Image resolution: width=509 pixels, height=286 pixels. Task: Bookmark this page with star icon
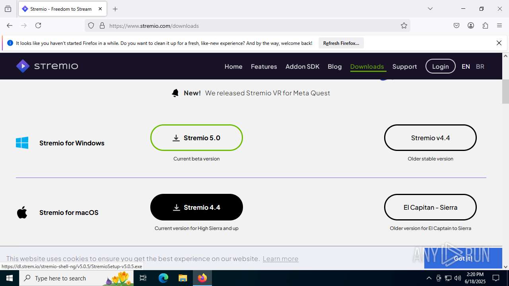404,25
